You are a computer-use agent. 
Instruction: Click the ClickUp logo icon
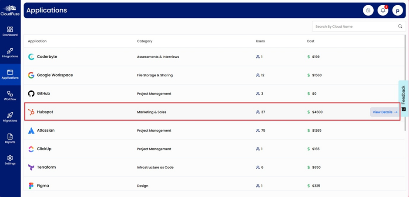point(31,149)
